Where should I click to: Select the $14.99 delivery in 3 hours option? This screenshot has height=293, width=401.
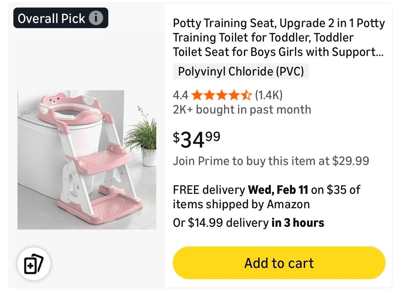248,223
